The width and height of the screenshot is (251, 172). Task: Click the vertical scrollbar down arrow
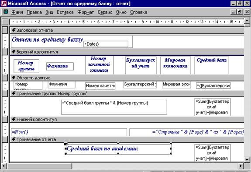point(247,160)
